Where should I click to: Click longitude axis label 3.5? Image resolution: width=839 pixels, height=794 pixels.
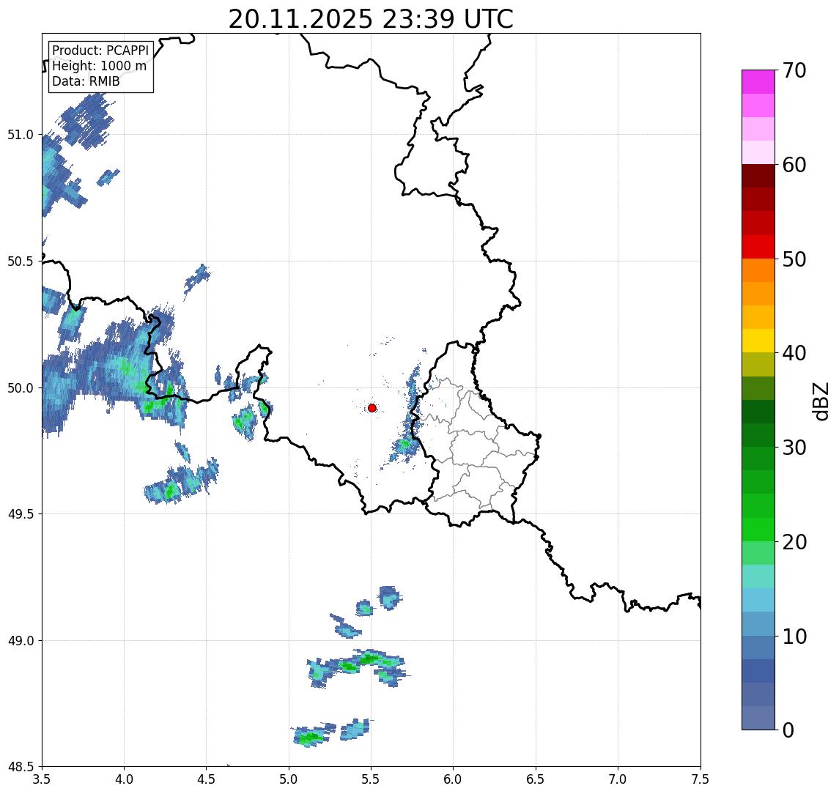42,779
